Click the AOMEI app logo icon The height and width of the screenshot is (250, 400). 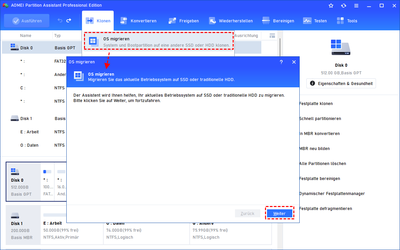pyautogui.click(x=6, y=5)
